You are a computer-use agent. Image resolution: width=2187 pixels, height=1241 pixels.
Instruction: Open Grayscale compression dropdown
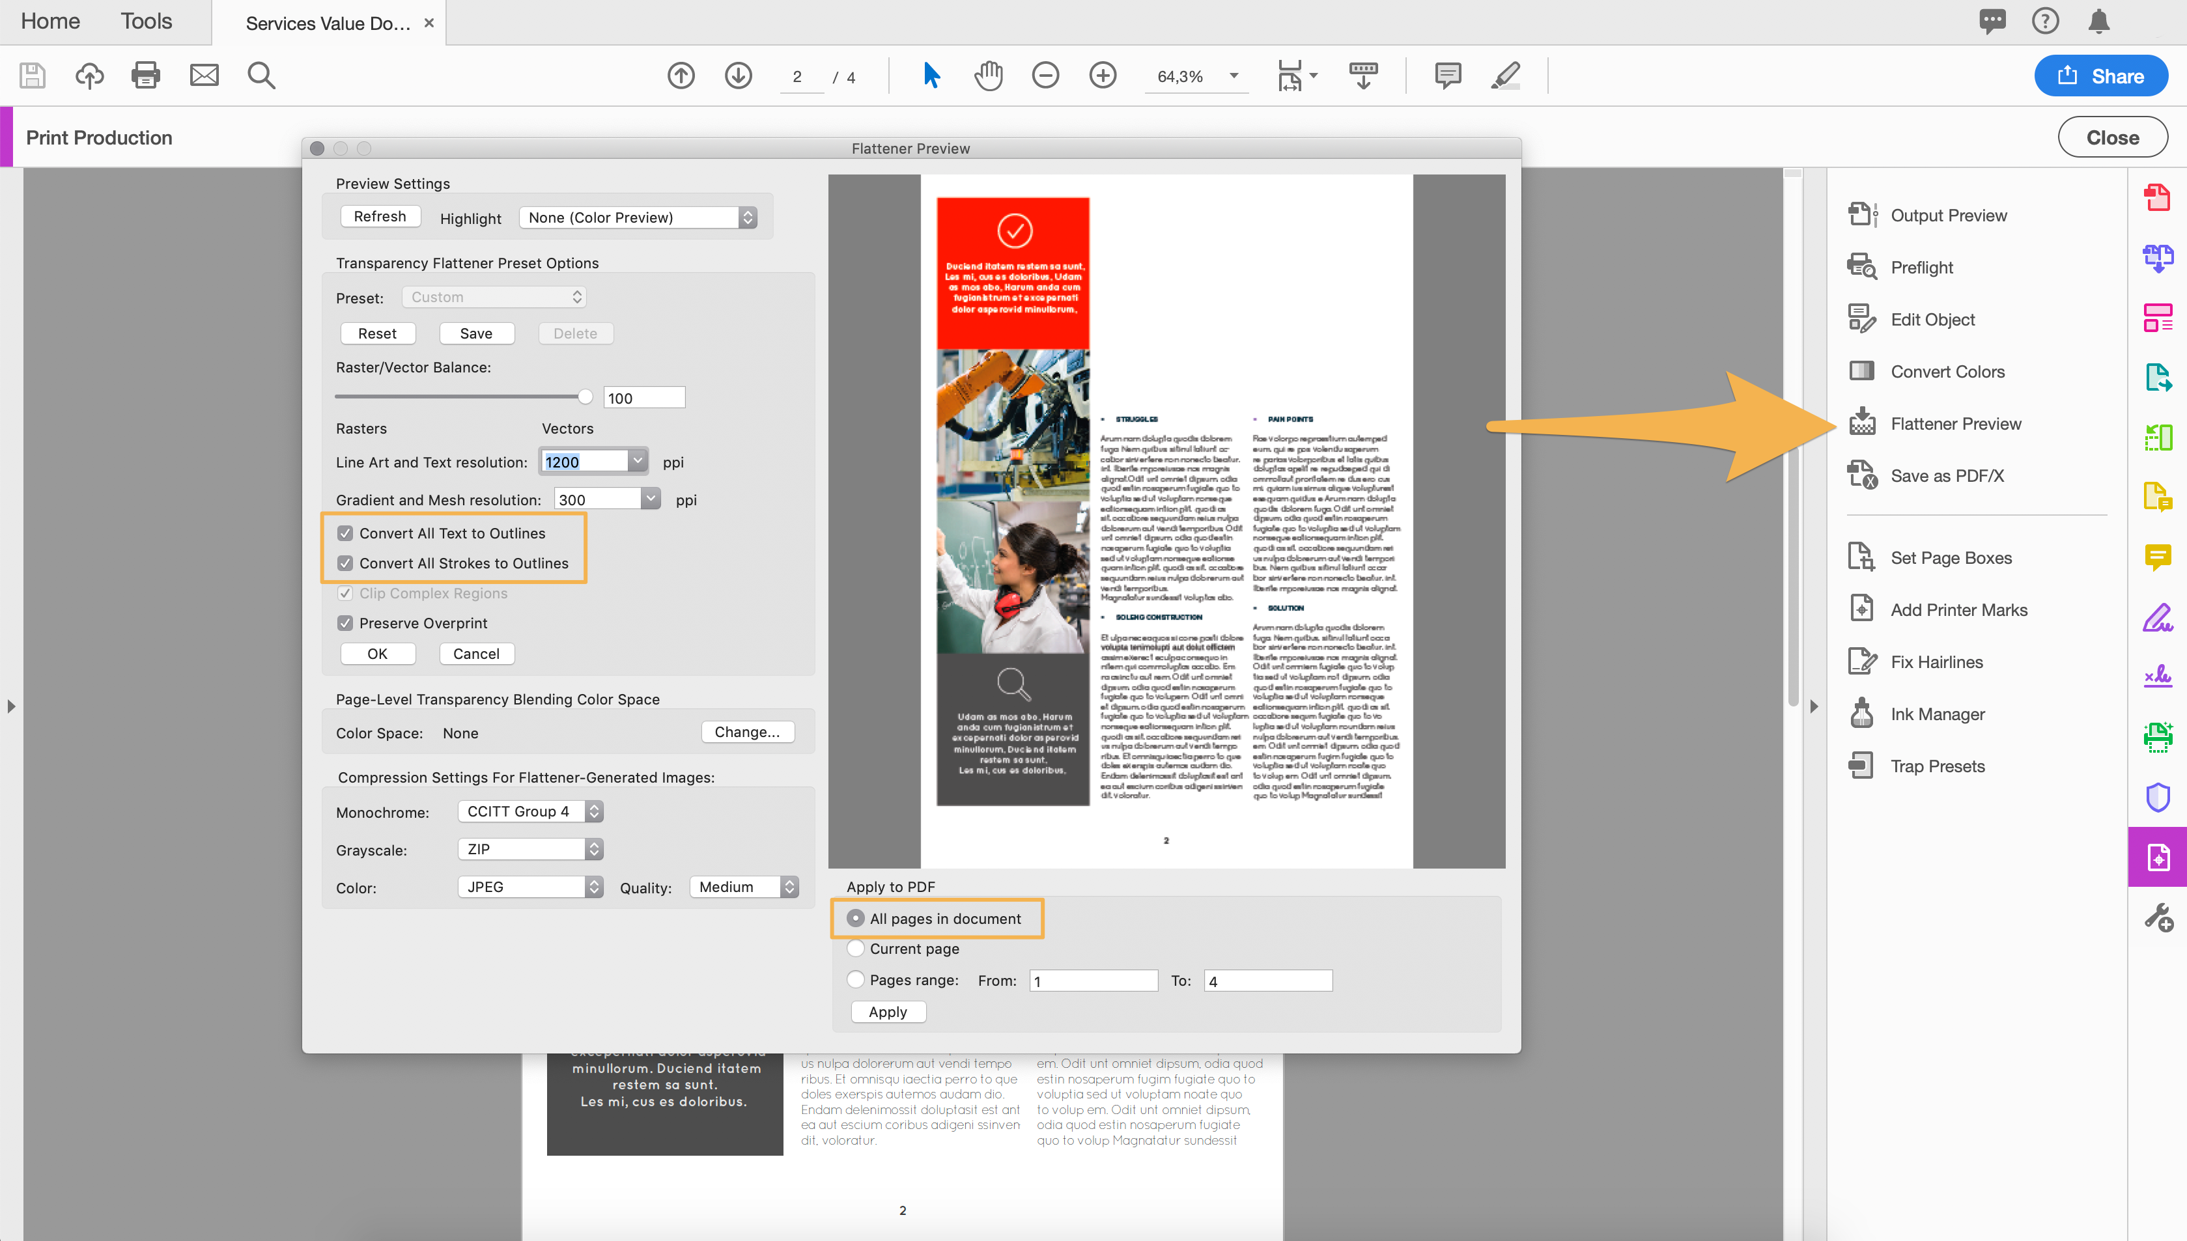point(530,848)
